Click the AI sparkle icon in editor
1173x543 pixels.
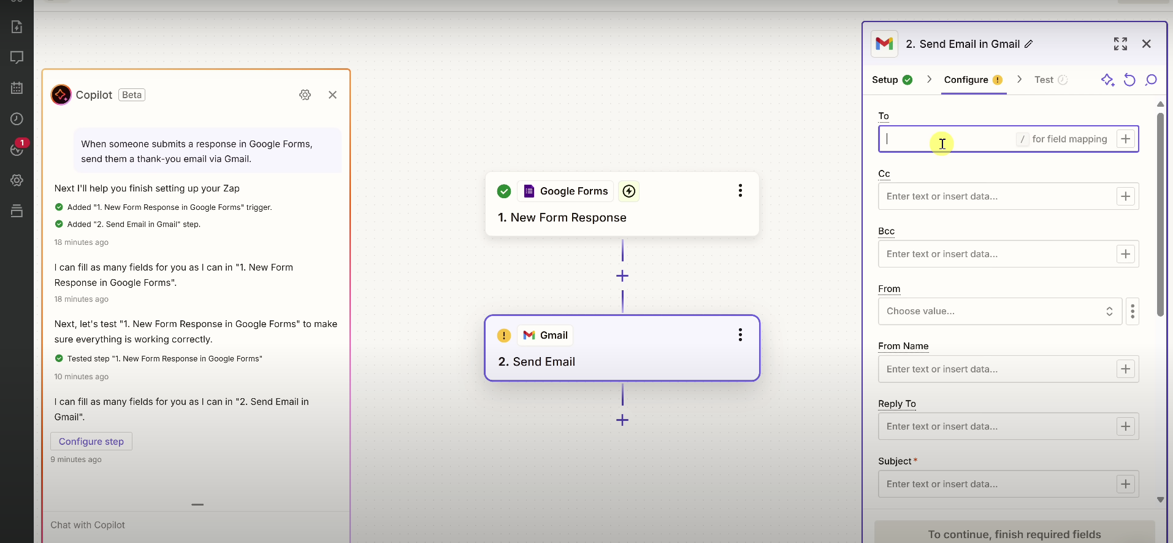pos(1107,80)
